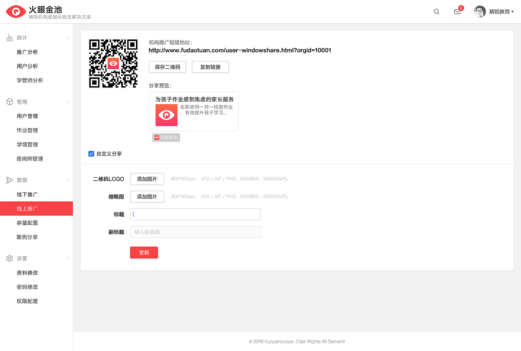Click the 统计 bar chart icon
Image resolution: width=521 pixels, height=351 pixels.
coord(9,37)
